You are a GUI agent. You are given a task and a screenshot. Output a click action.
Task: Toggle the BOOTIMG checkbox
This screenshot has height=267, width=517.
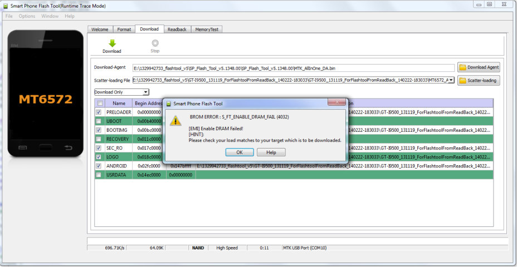(99, 130)
